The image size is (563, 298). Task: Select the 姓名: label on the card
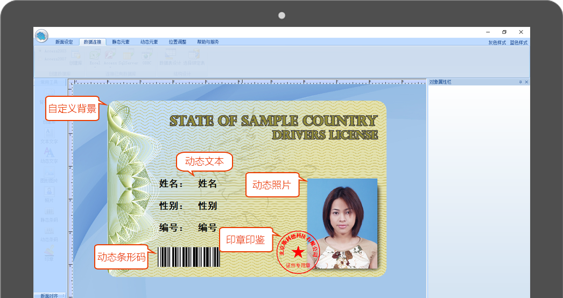pyautogui.click(x=171, y=184)
